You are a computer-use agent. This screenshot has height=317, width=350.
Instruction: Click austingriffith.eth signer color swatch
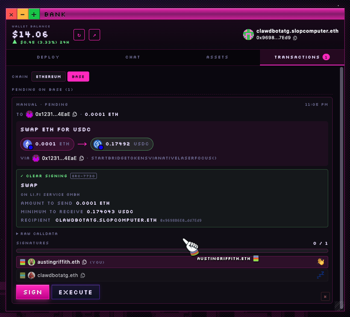23,262
